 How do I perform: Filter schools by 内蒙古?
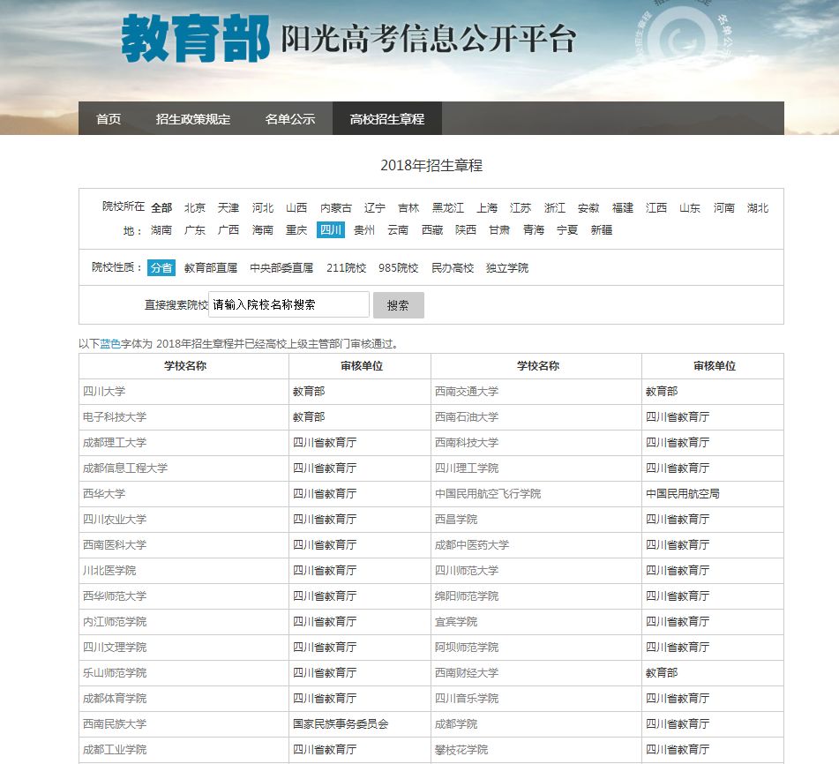336,207
